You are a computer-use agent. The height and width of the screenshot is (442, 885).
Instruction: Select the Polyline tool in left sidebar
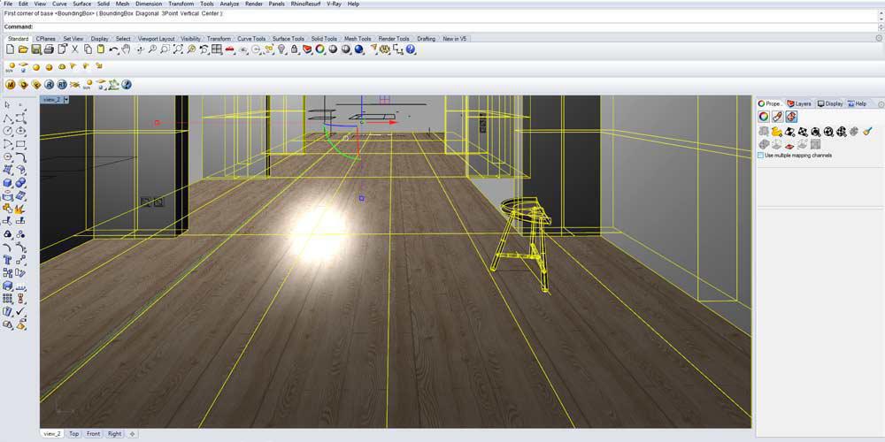click(8, 118)
